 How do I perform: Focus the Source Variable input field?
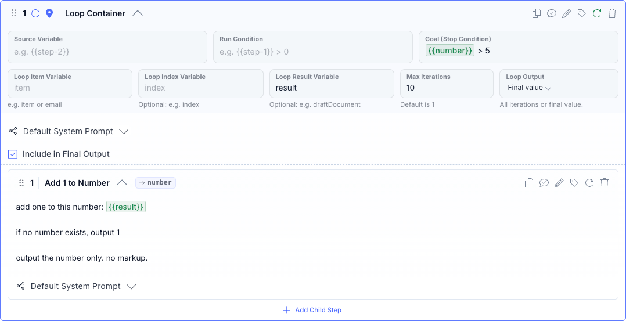(x=107, y=47)
